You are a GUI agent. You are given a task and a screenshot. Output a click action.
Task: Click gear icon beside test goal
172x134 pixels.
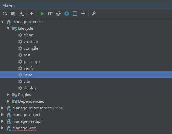click(x=20, y=55)
